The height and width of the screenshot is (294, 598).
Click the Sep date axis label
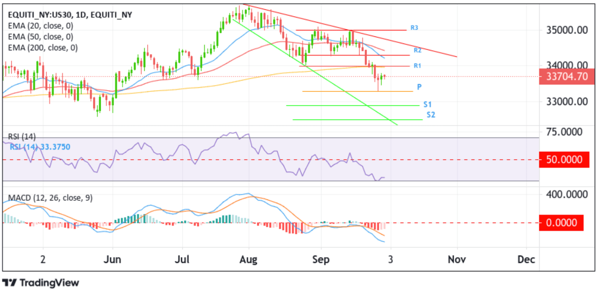(321, 259)
